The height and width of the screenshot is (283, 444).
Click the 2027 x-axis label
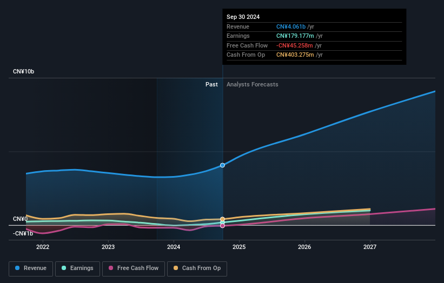(x=370, y=247)
